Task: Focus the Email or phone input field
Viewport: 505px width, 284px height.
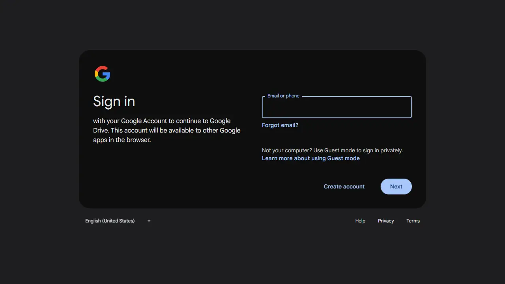Action: pyautogui.click(x=337, y=107)
